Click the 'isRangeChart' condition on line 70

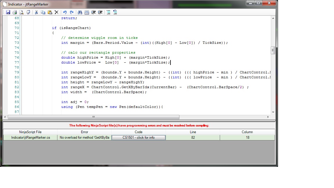(x=75, y=28)
